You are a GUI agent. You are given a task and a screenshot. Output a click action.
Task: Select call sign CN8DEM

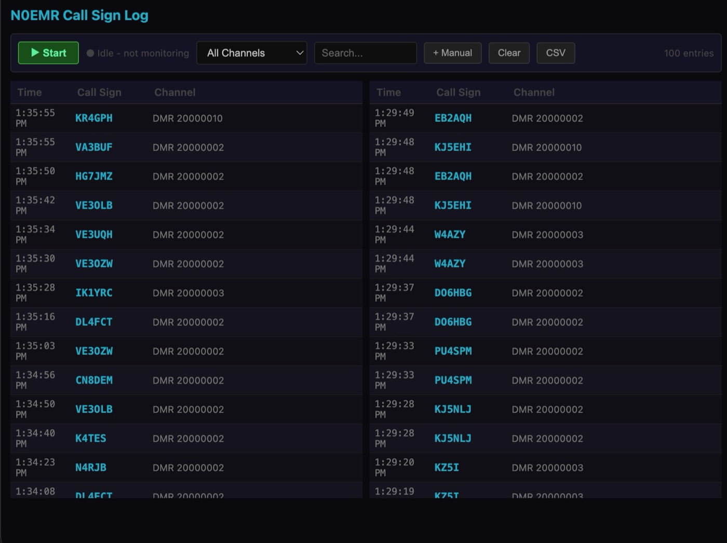(94, 380)
